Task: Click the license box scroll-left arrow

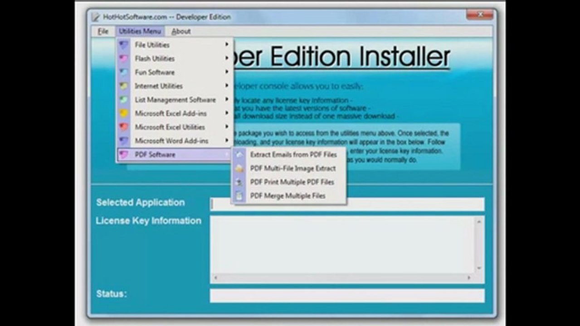Action: pos(216,278)
